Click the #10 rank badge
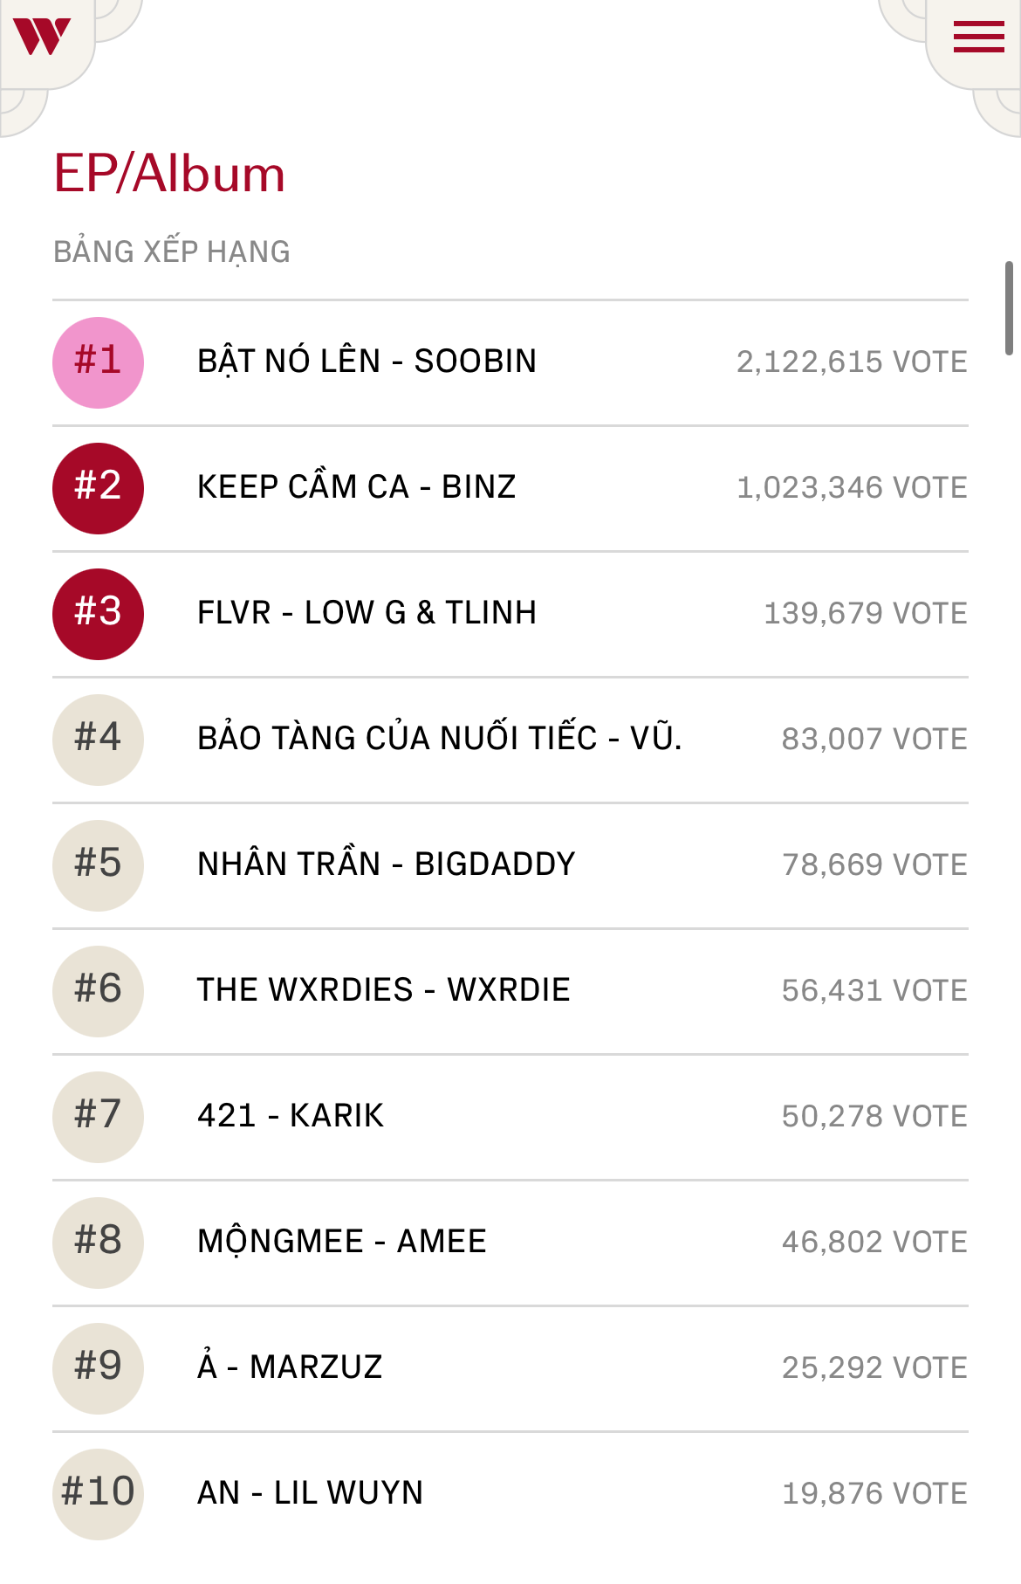1021x1584 pixels. (98, 1494)
